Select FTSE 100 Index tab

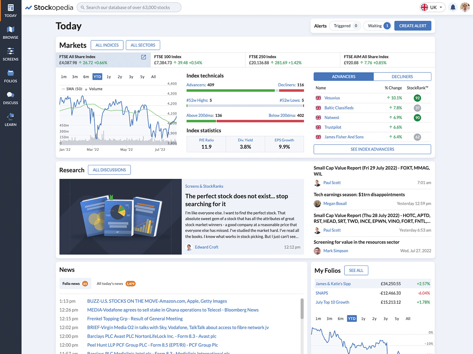[x=198, y=60]
